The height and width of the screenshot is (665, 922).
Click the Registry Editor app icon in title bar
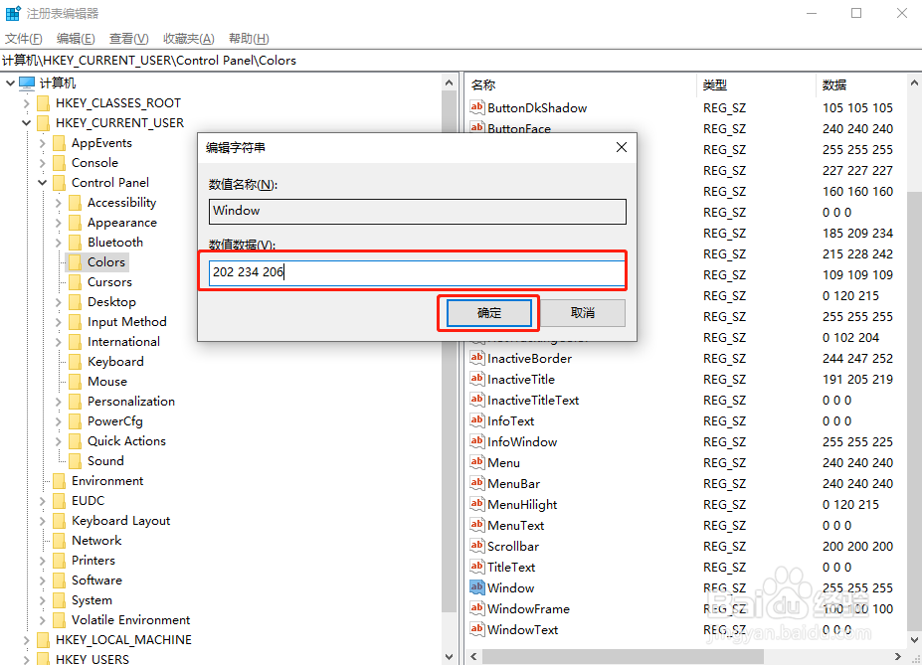12,13
